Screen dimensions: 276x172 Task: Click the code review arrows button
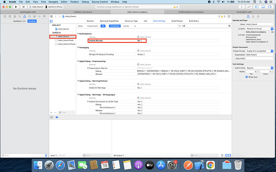point(249,7)
